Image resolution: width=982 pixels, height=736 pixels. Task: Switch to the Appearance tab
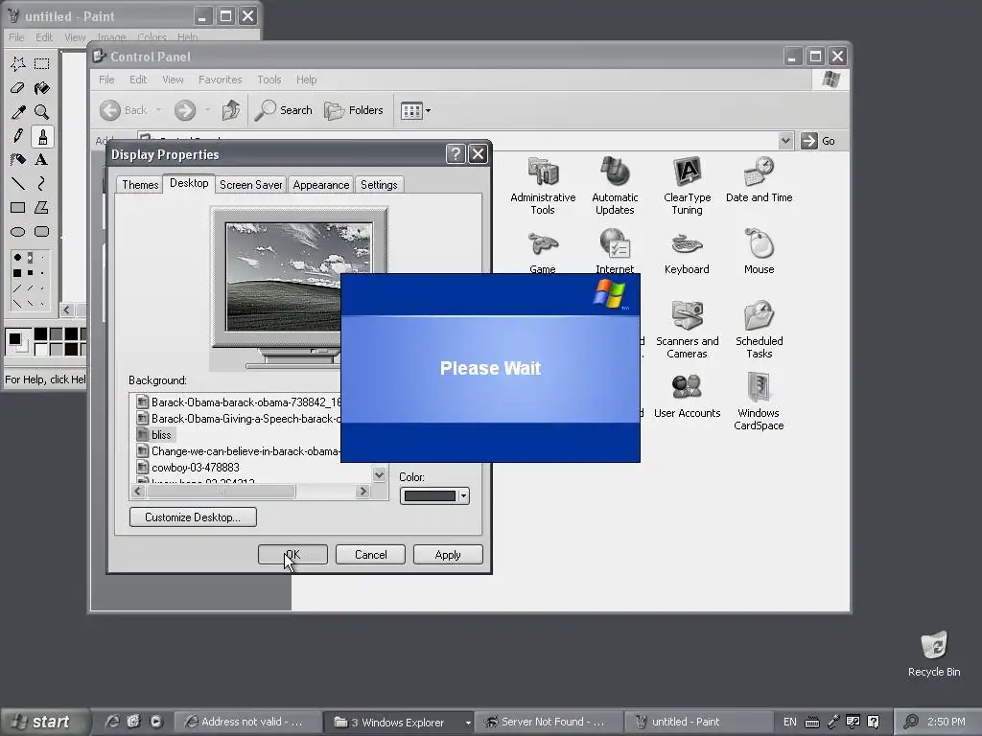click(x=320, y=185)
